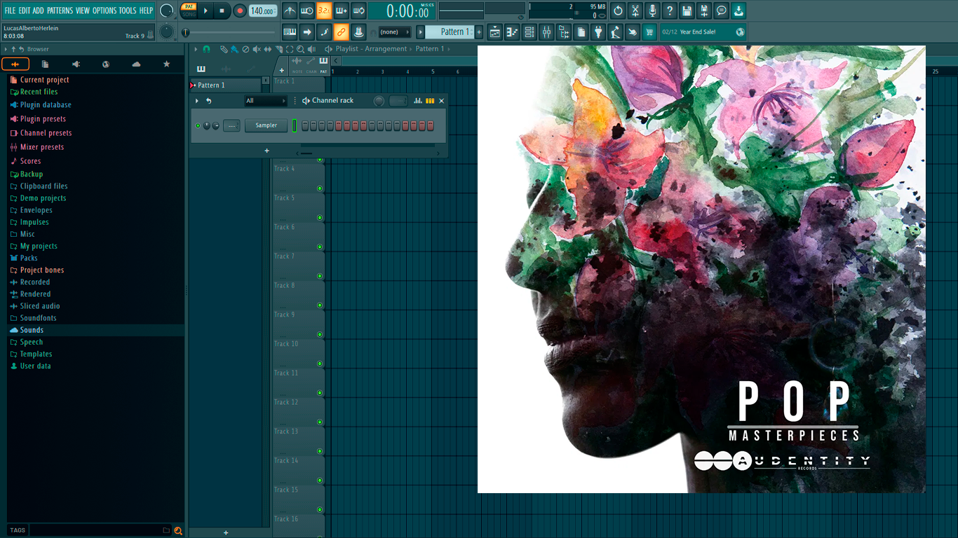Toggle step editing mode icon
The height and width of the screenshot is (538, 958).
pyautogui.click(x=324, y=32)
